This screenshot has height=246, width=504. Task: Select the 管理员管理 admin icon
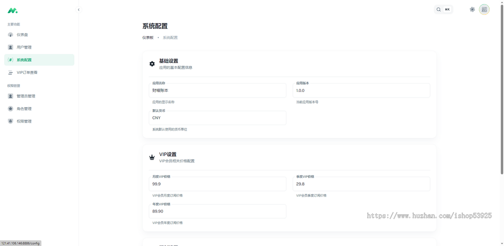point(10,96)
